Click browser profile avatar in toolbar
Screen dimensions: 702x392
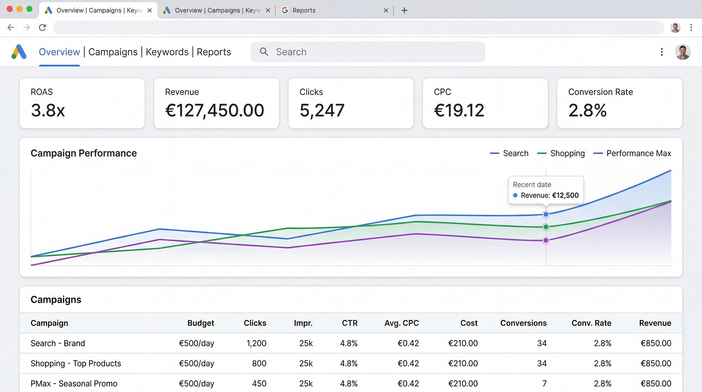pyautogui.click(x=675, y=27)
